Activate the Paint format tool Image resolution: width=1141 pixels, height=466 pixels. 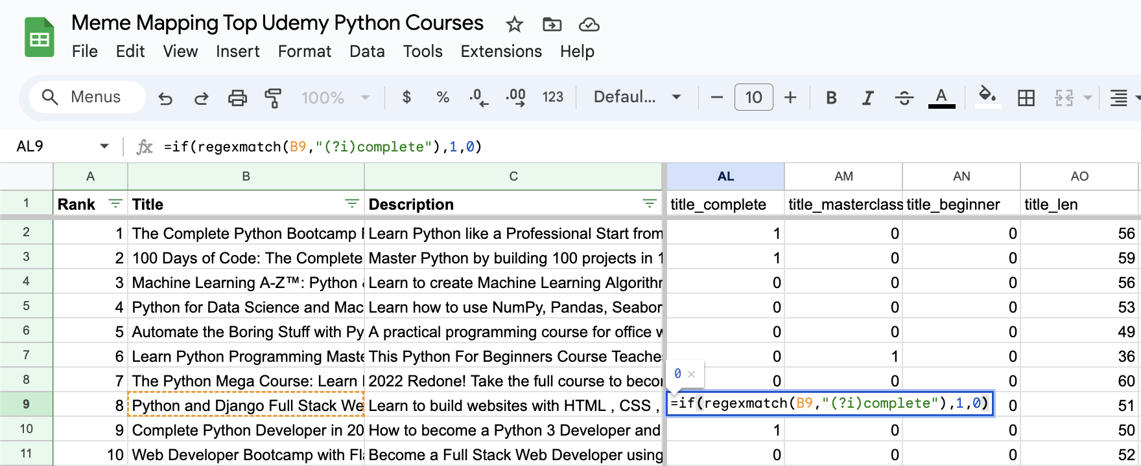click(x=273, y=98)
